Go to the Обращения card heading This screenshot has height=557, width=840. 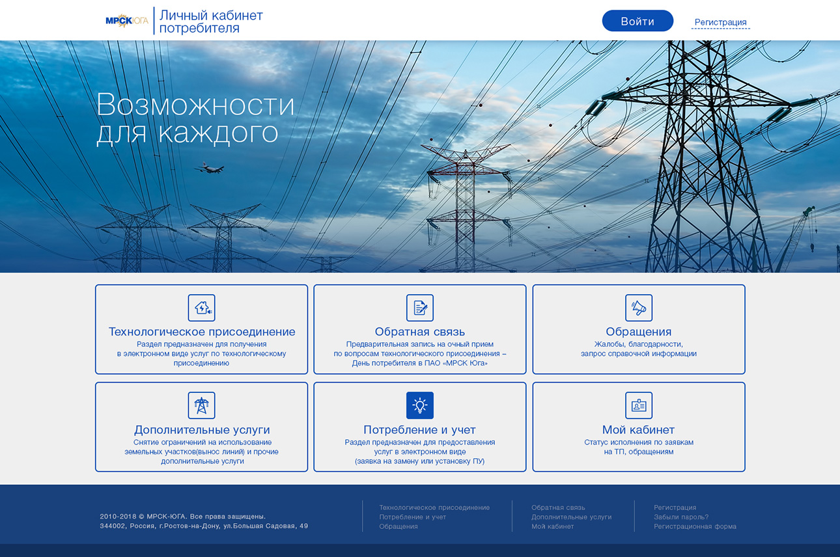pos(639,332)
